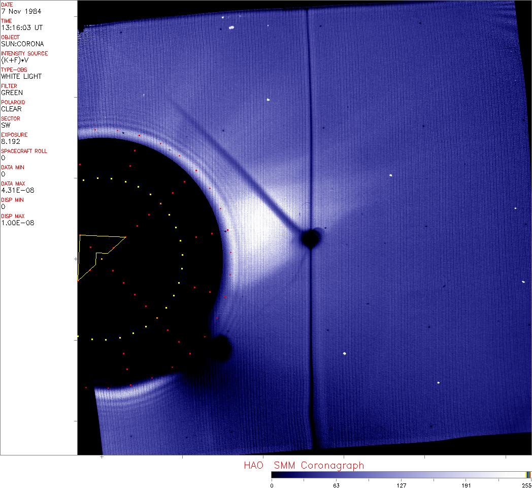Click the CLEAR polaroid value

point(12,109)
